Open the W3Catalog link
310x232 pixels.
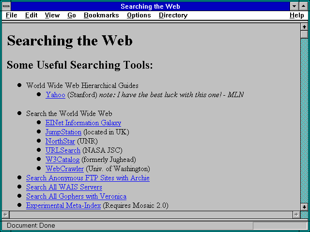62,159
